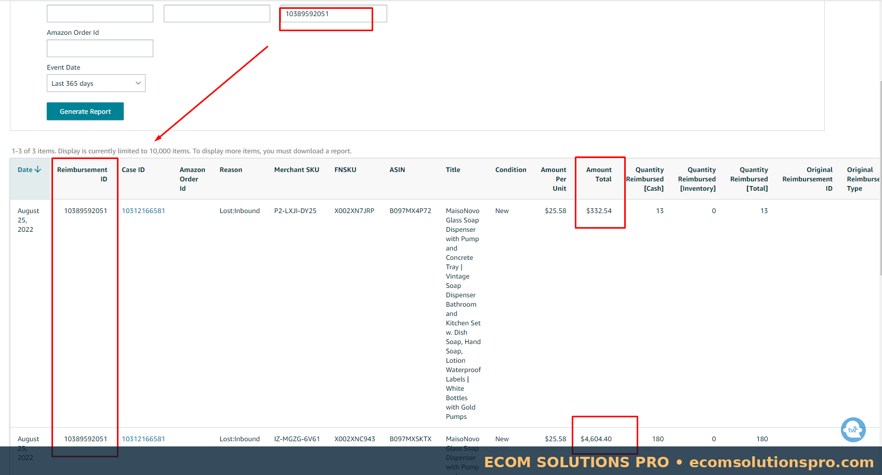Image resolution: width=882 pixels, height=475 pixels.
Task: Open the chat bubble help widget
Action: pos(853,430)
